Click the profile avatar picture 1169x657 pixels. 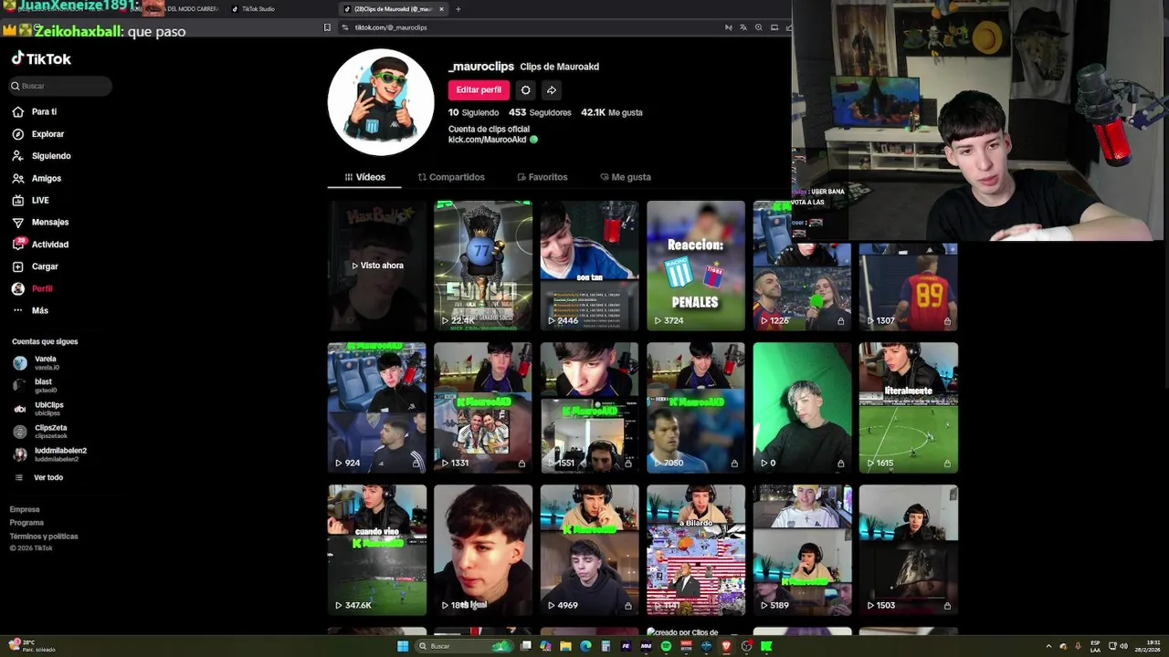[x=381, y=102]
